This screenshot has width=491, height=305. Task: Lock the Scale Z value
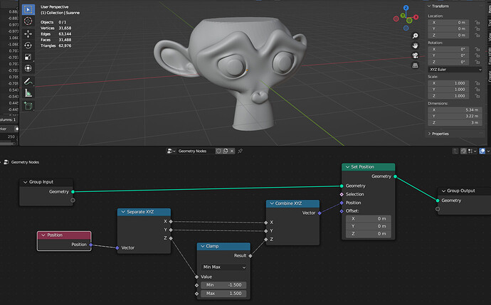(x=477, y=96)
